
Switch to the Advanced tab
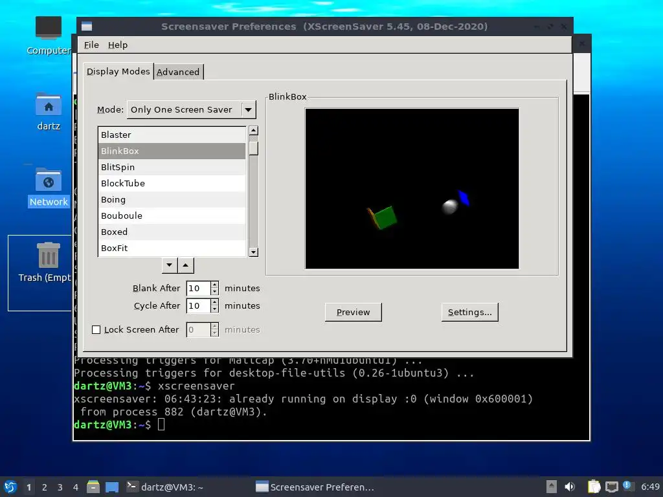click(178, 72)
